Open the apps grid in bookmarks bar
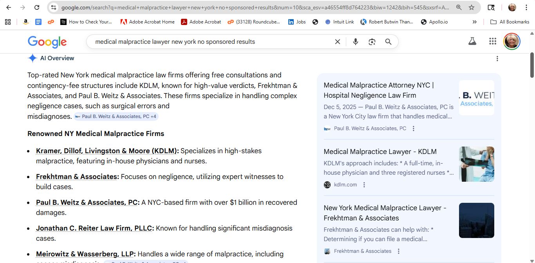535x263 pixels. (x=8, y=22)
